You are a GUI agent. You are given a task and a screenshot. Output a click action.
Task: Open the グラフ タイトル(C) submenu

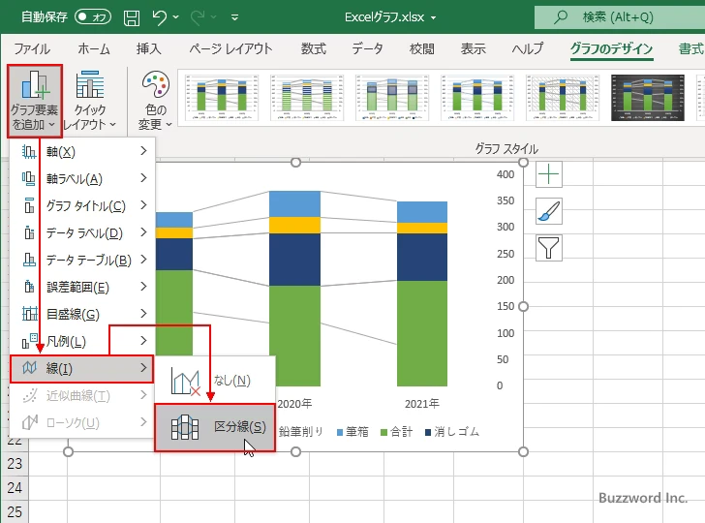82,205
